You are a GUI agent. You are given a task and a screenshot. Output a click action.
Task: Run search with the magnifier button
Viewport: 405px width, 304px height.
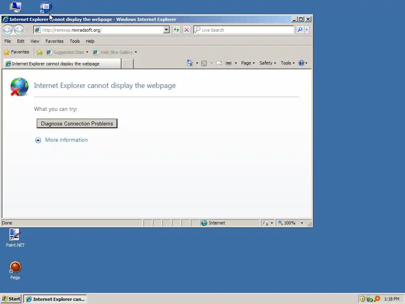click(300, 30)
